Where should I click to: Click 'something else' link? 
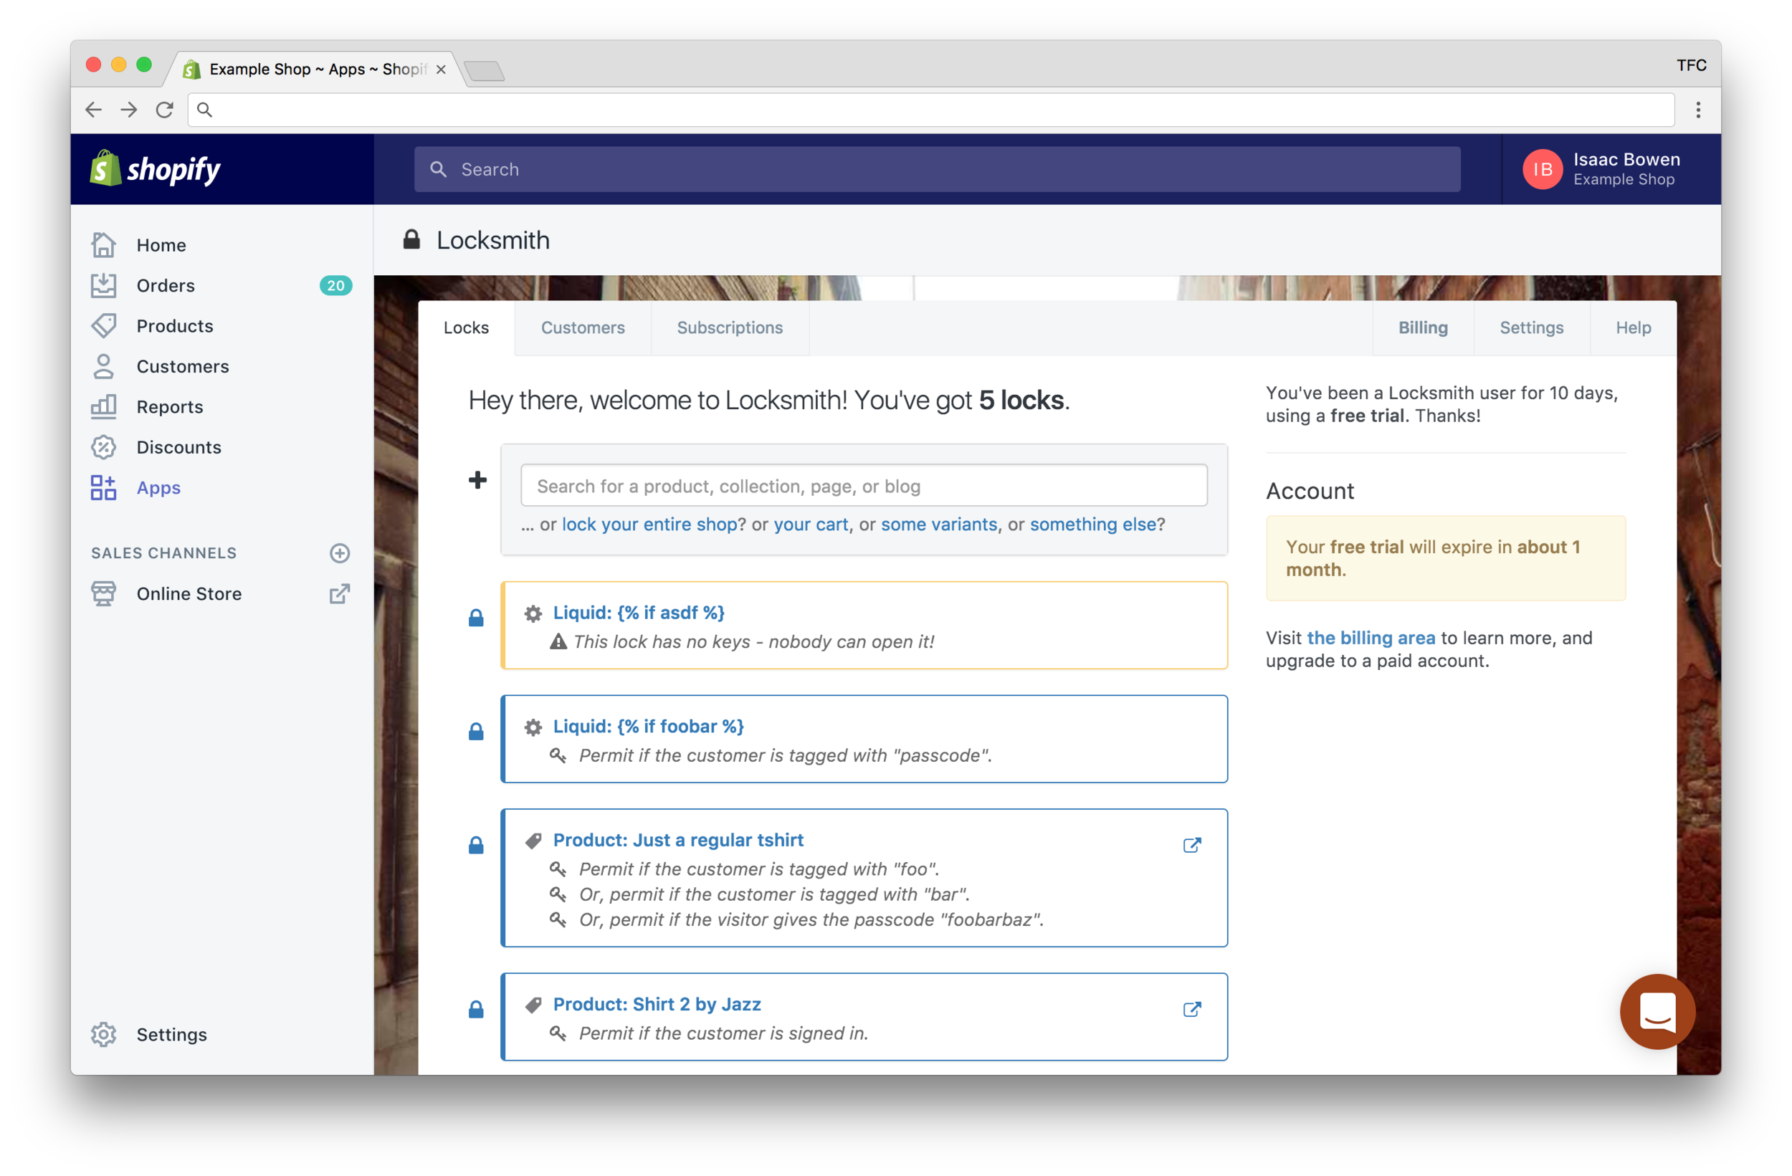1092,524
